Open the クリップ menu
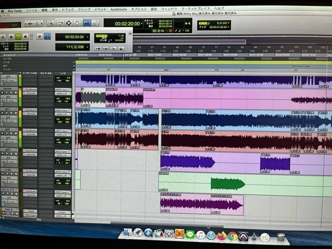332x249 pixels. click(84, 10)
